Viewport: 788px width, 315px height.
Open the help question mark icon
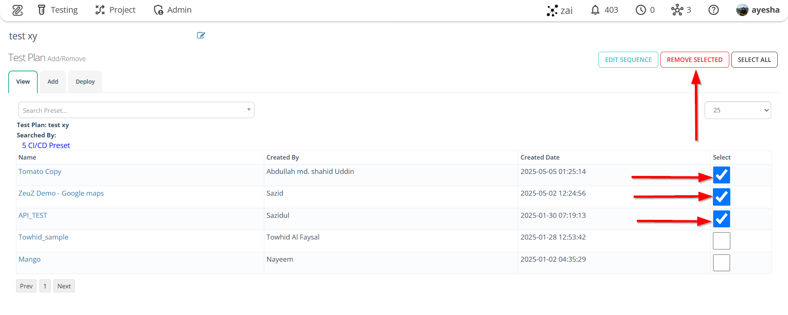[714, 10]
